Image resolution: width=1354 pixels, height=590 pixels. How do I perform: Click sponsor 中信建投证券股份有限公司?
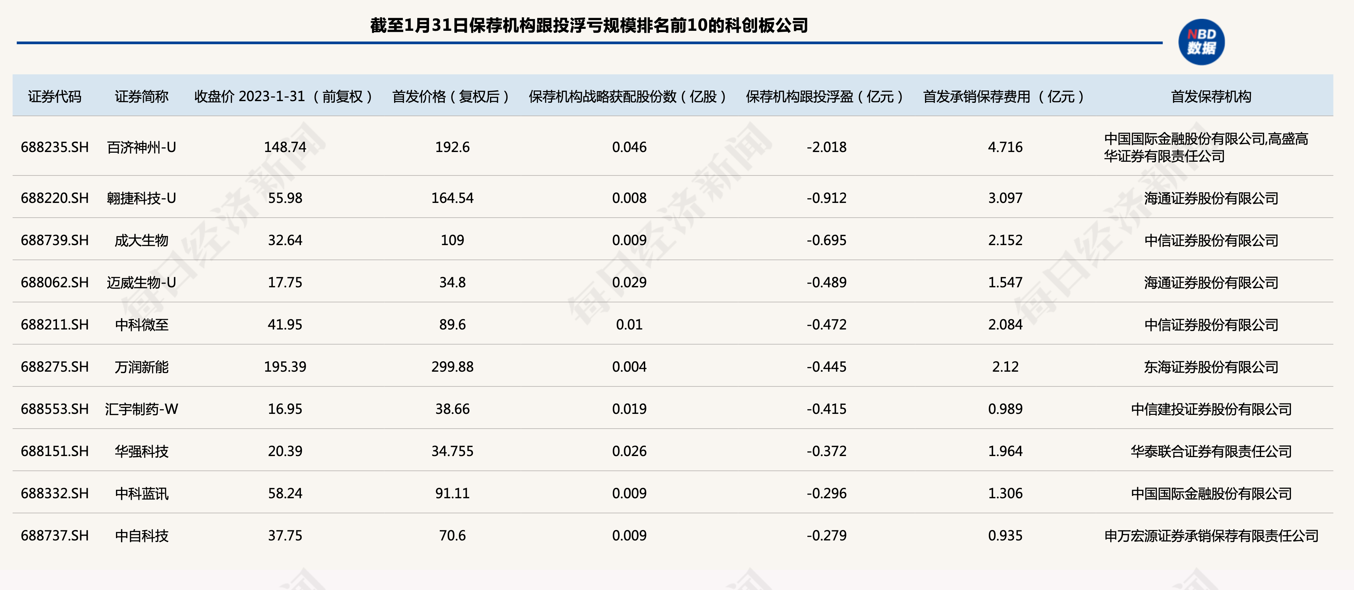click(1211, 409)
